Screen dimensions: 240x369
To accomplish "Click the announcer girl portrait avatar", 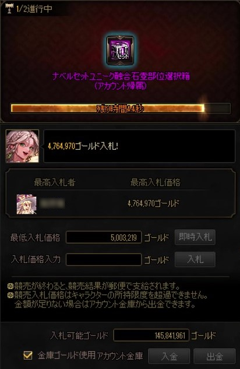I will pyautogui.click(x=22, y=146).
